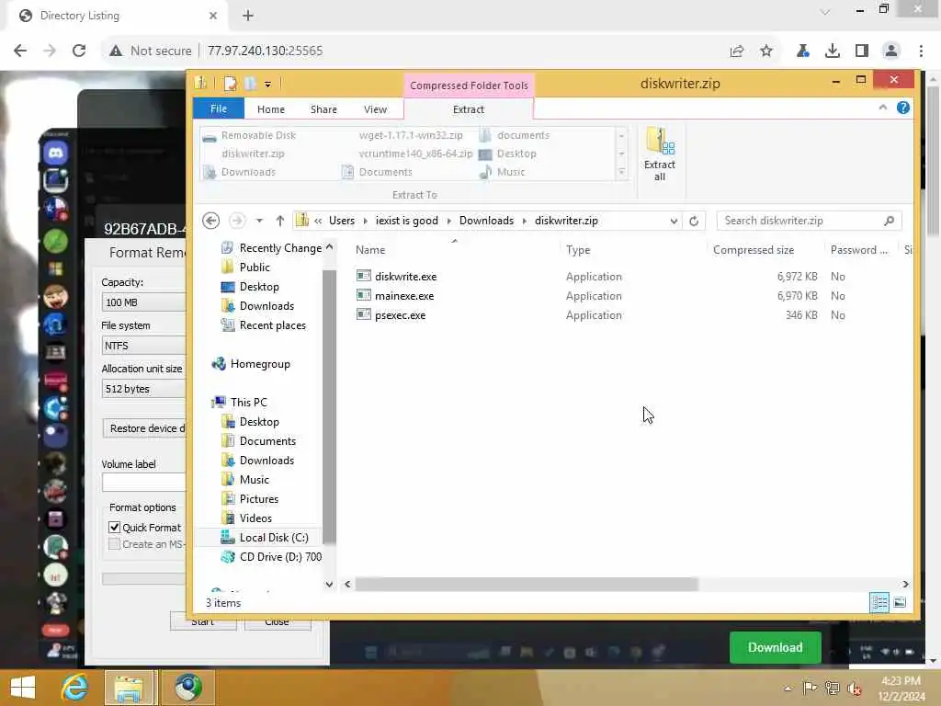This screenshot has height=706, width=941.
Task: Open recent locations dropdown arrow
Action: click(x=259, y=221)
